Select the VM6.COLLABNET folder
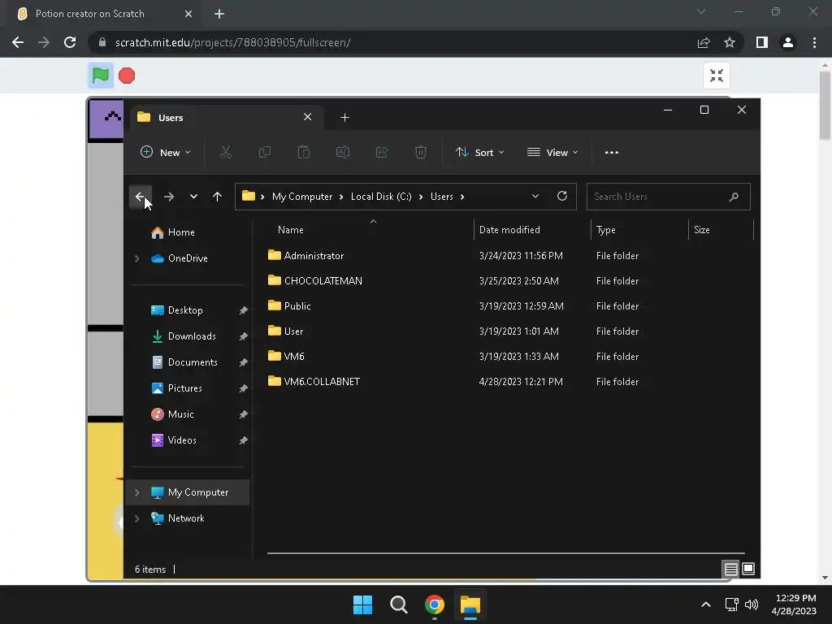This screenshot has width=832, height=624. (322, 382)
